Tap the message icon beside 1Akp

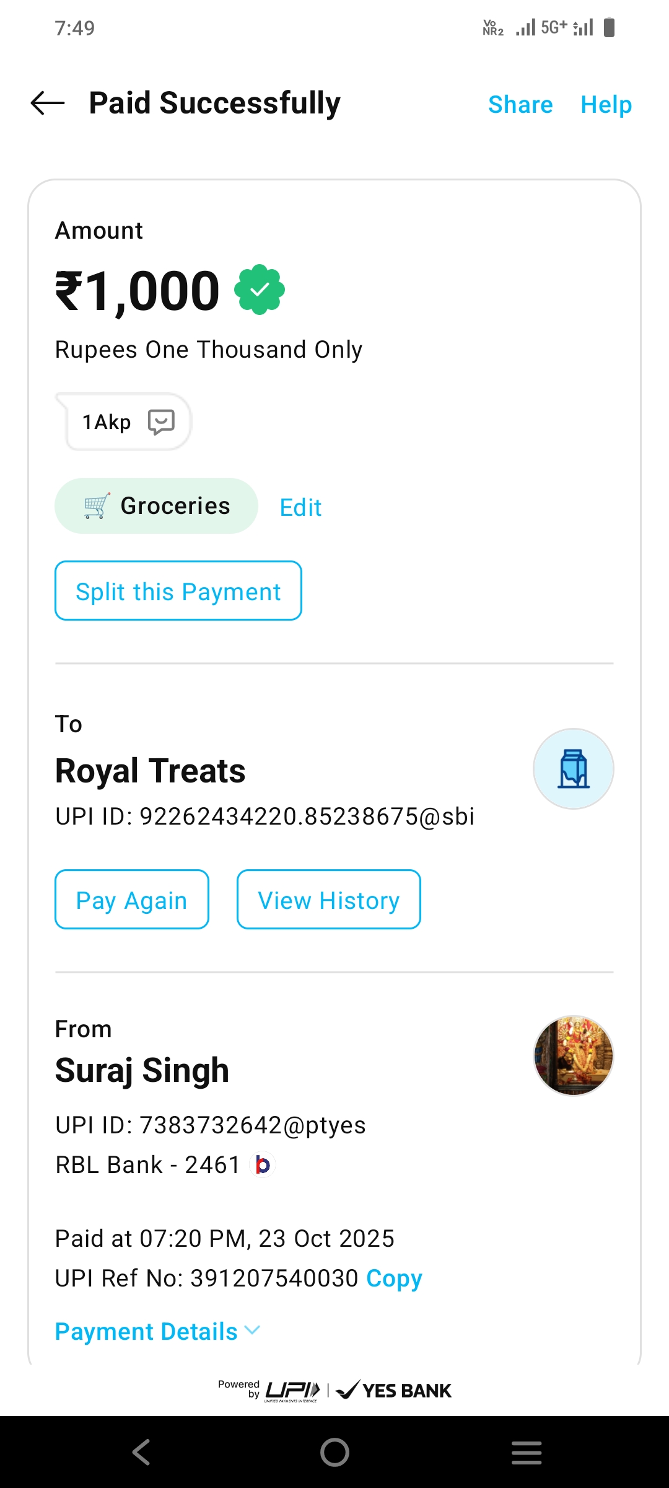[x=161, y=422]
